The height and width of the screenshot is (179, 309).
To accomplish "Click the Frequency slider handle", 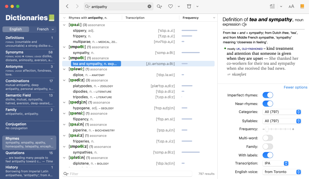I will [x=267, y=129].
